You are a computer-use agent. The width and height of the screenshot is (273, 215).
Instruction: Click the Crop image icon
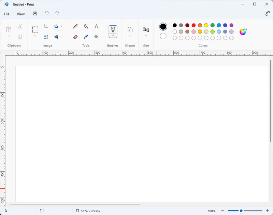coord(46,26)
